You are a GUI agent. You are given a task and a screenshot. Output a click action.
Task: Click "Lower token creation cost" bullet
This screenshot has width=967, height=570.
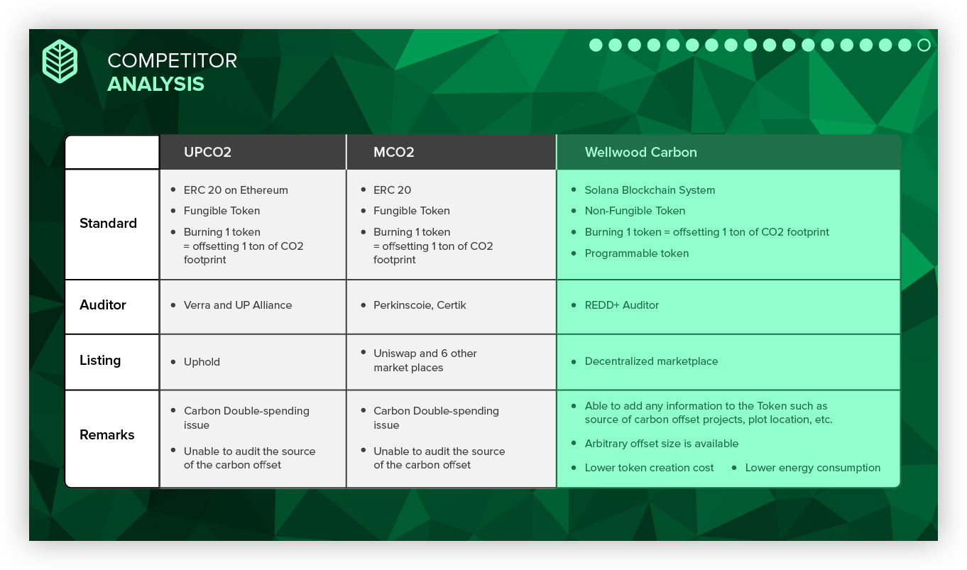(x=650, y=468)
